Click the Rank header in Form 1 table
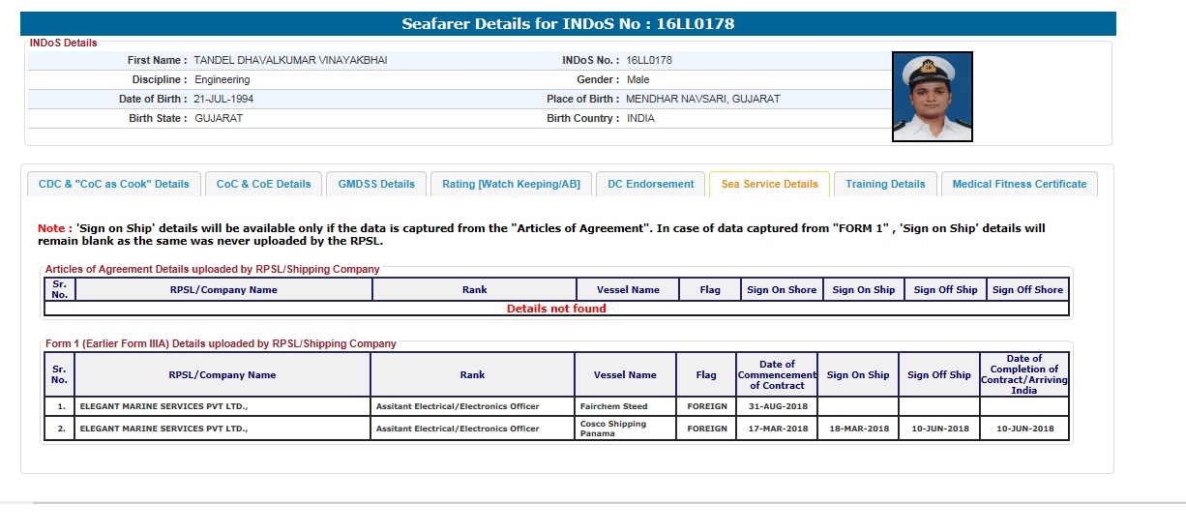This screenshot has height=532, width=1186. pyautogui.click(x=472, y=375)
